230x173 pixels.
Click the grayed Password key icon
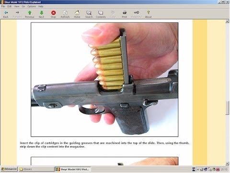136,14
